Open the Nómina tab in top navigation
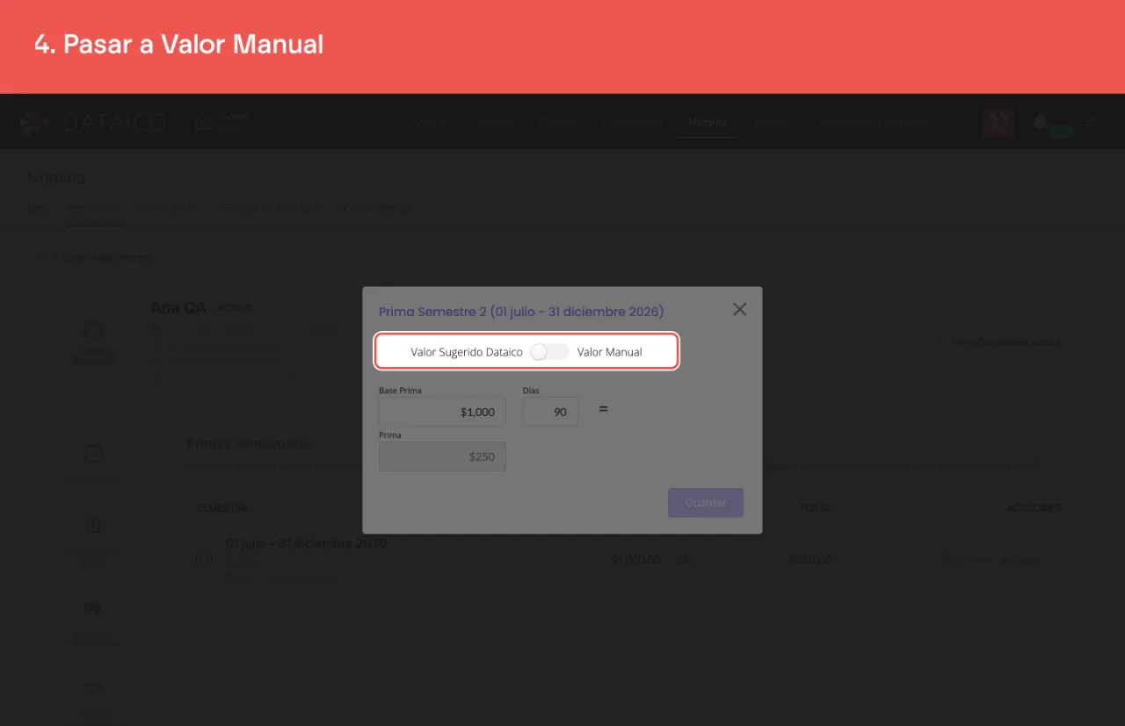This screenshot has width=1125, height=726. pyautogui.click(x=708, y=122)
